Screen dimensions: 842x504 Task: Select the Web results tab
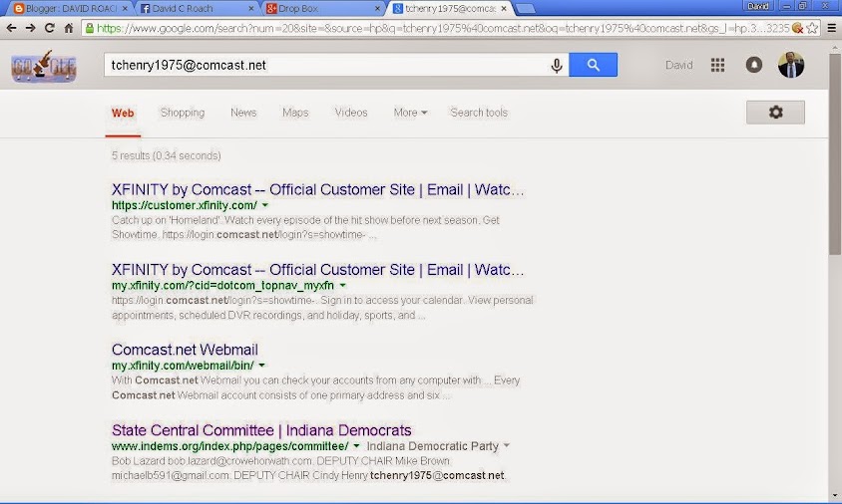click(123, 113)
